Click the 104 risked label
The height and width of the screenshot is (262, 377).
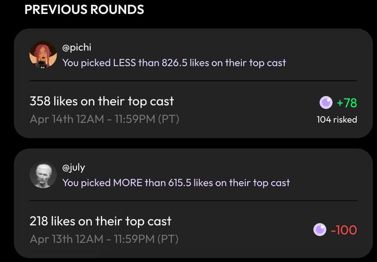tap(337, 120)
